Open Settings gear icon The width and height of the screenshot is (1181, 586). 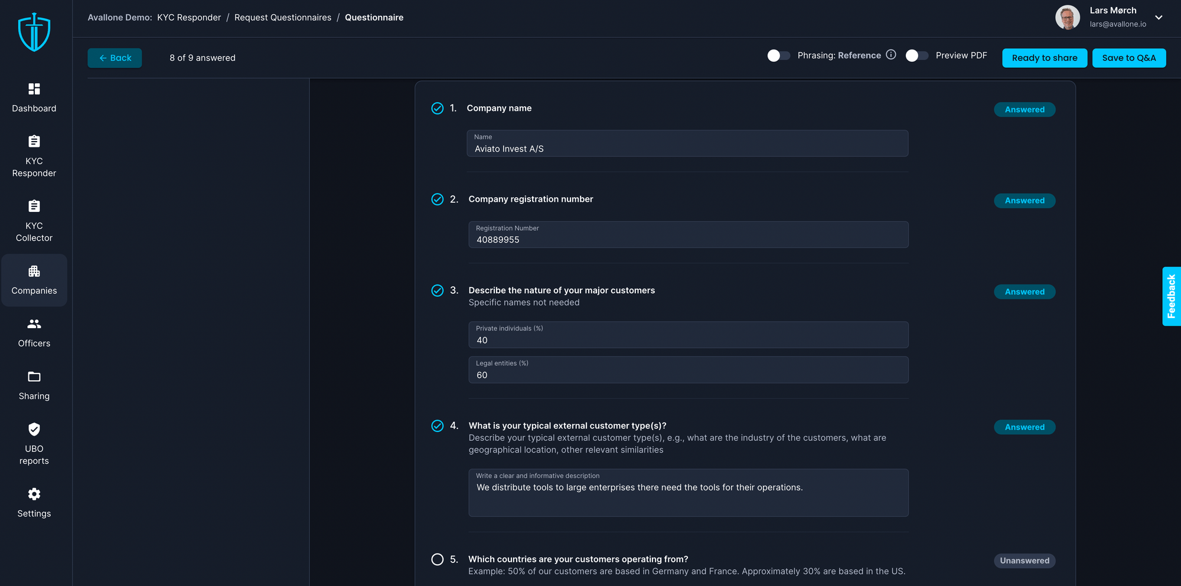tap(34, 494)
